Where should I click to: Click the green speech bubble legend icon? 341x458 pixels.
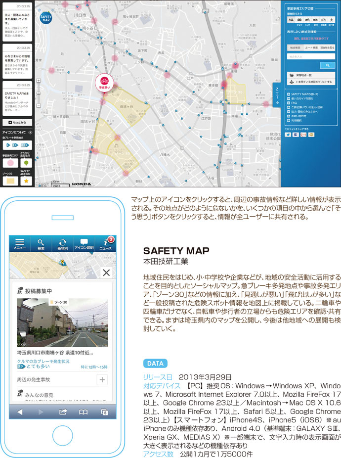click(x=26, y=163)
